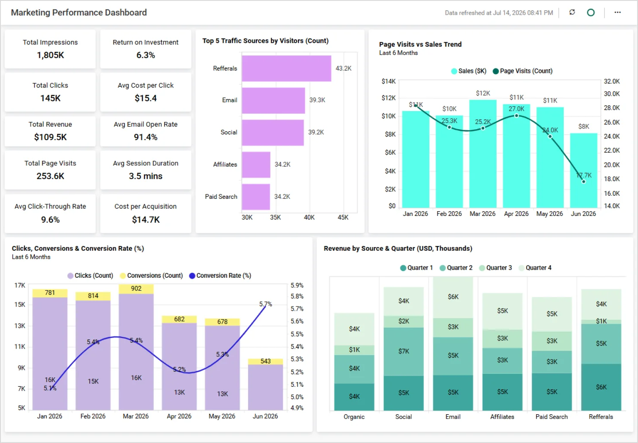Click the Top 5 Traffic Sources title
The width and height of the screenshot is (638, 443).
point(266,41)
